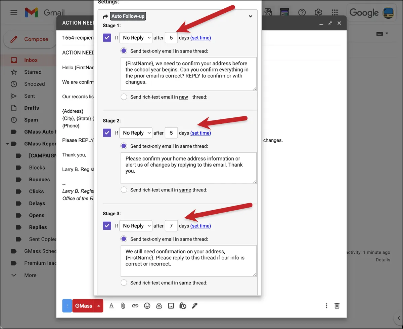Open Stage 3 No Reply dropdown

point(136,226)
